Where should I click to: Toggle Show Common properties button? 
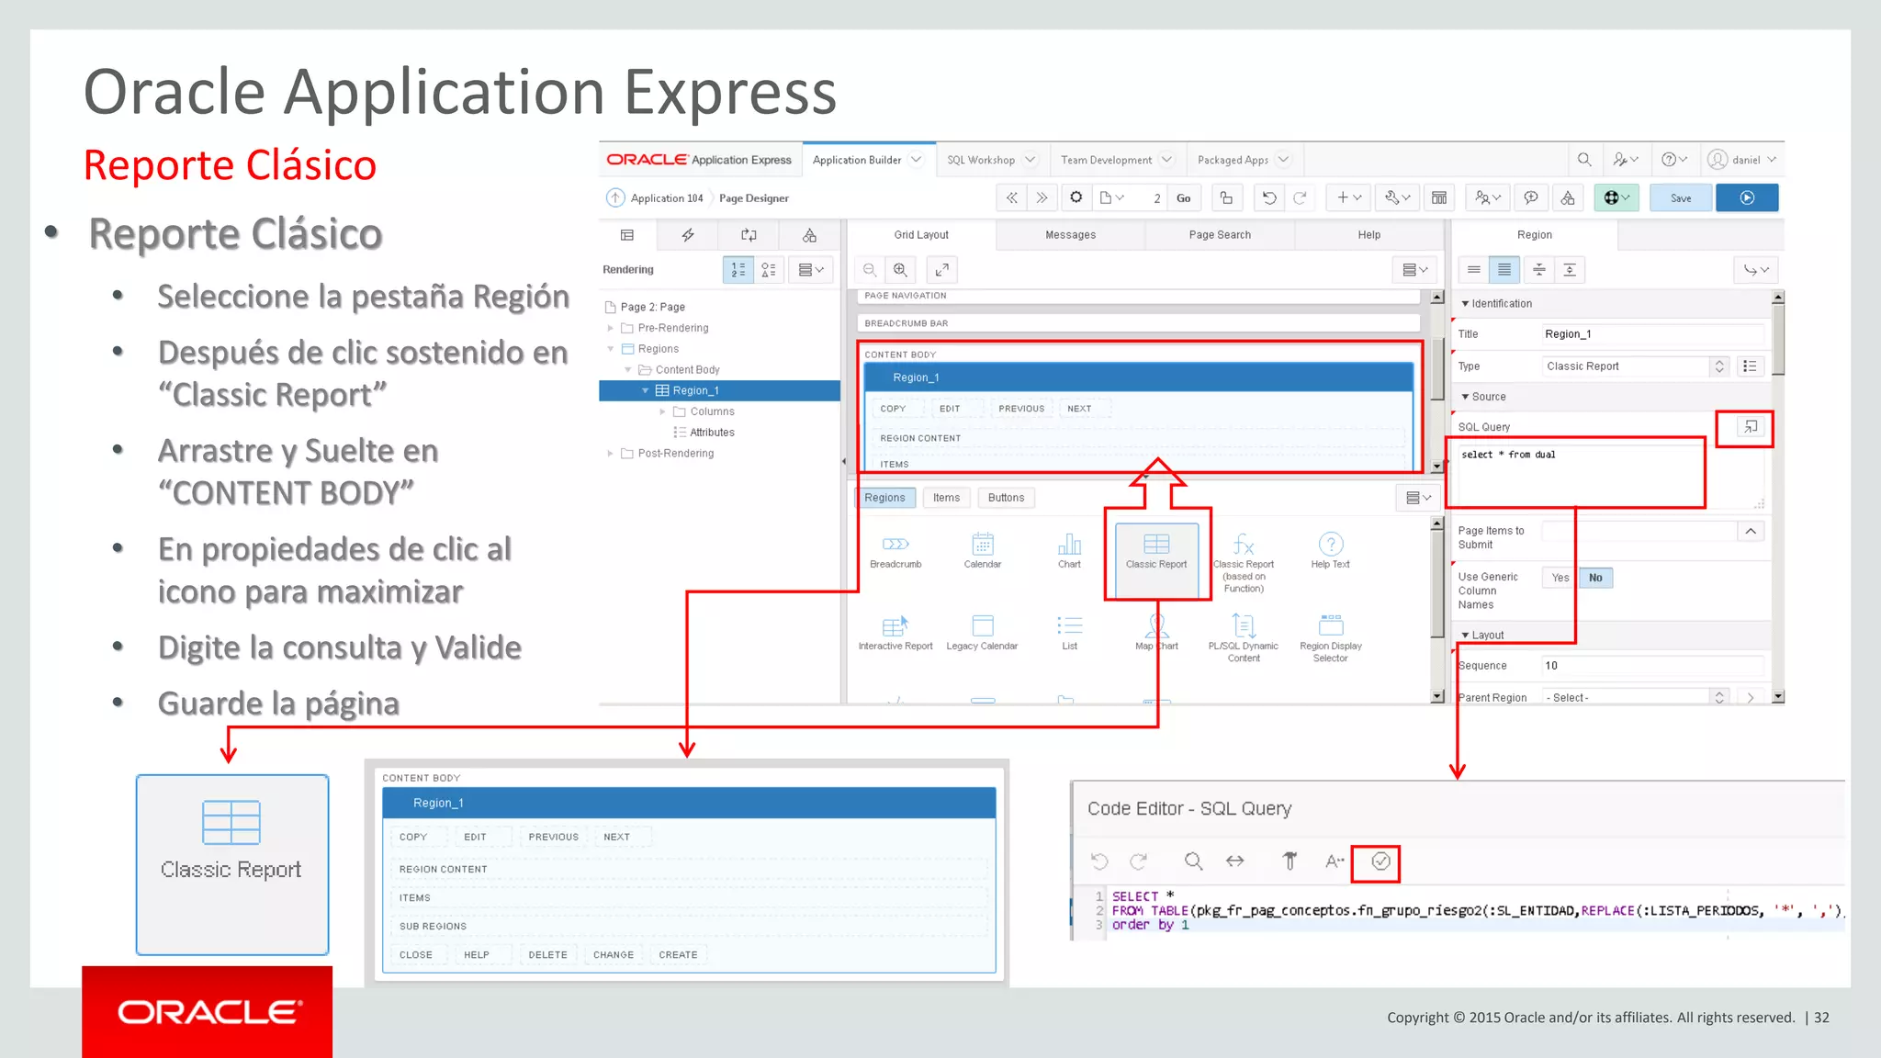point(1473,270)
